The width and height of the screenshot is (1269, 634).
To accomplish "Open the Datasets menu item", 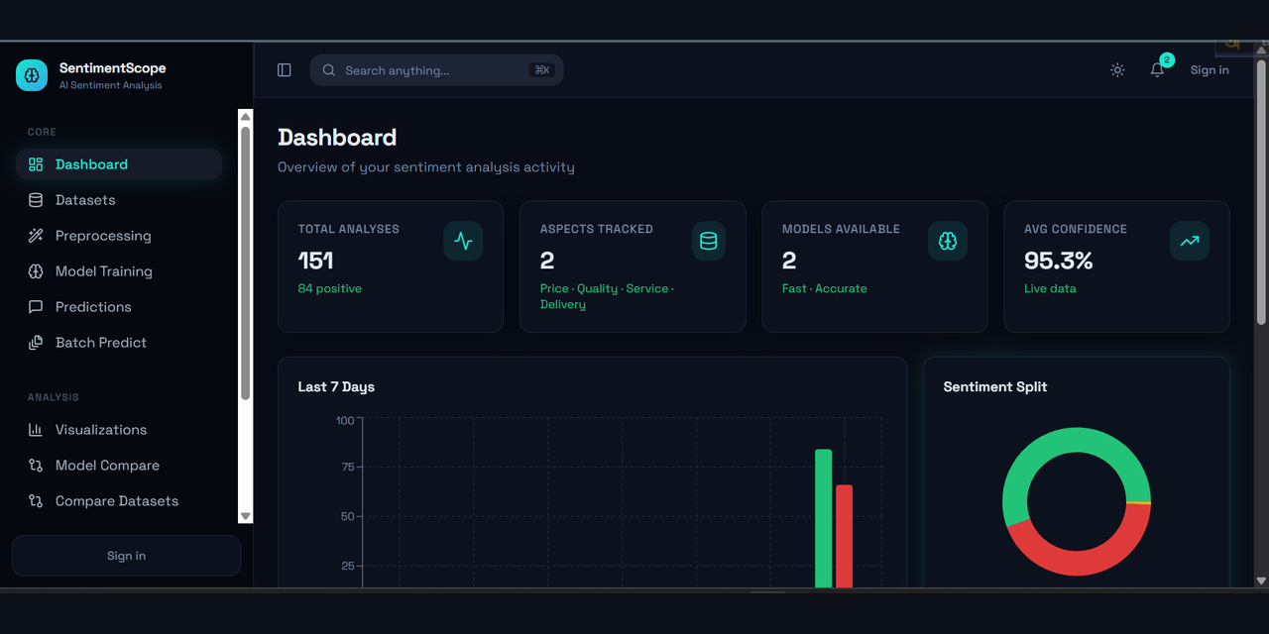I will pyautogui.click(x=119, y=200).
